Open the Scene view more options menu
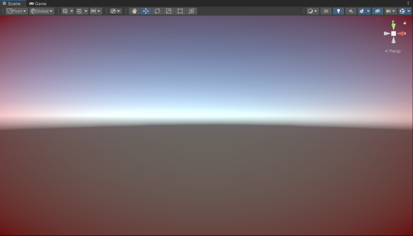This screenshot has width=413, height=236. tap(408, 3)
